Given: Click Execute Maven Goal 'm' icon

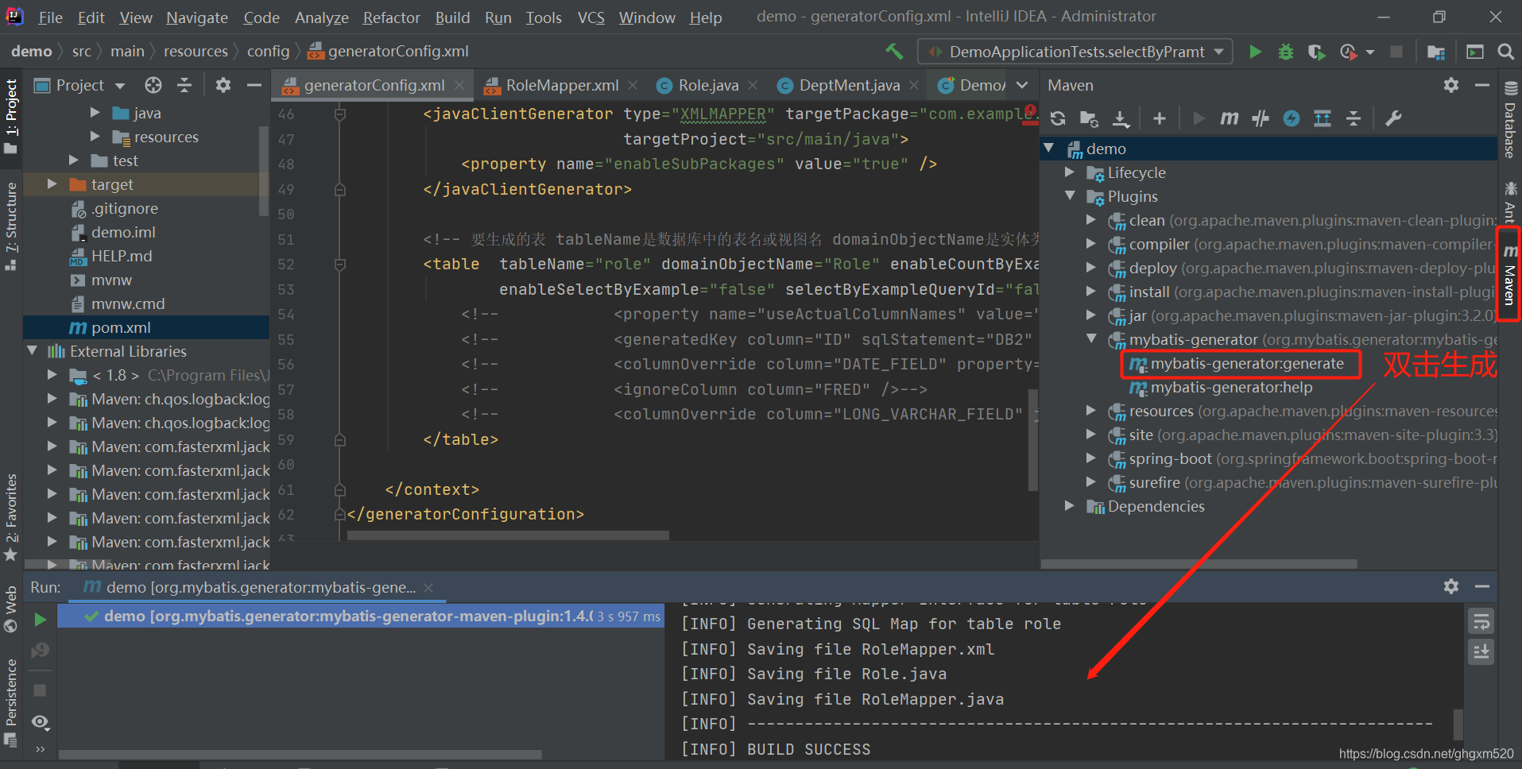Looking at the screenshot, I should click(x=1229, y=118).
